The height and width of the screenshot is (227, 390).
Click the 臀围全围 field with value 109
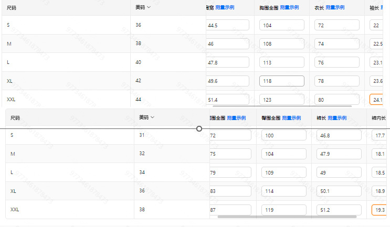[x=283, y=172]
